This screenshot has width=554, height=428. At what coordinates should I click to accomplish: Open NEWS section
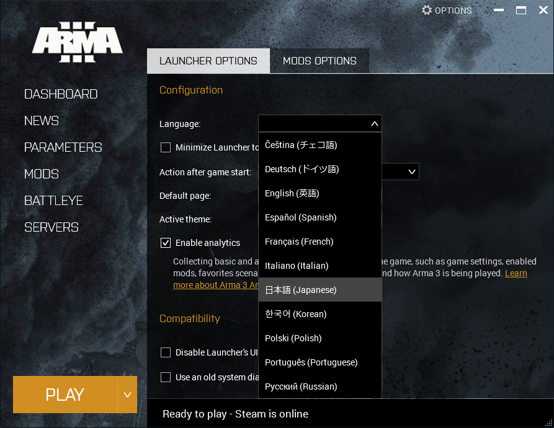(42, 121)
